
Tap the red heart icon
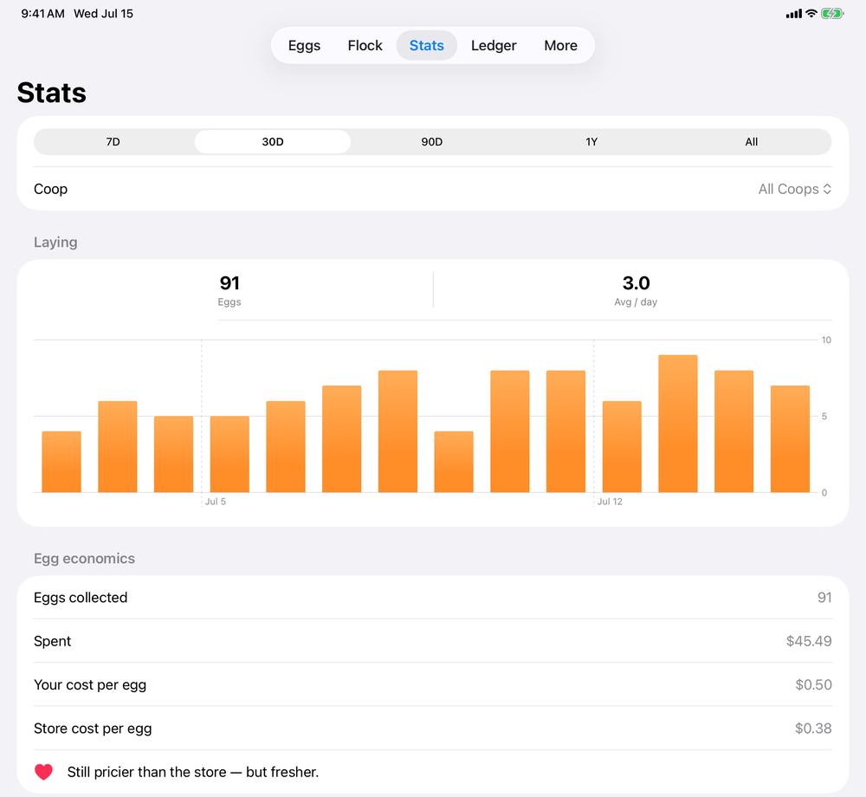point(43,772)
